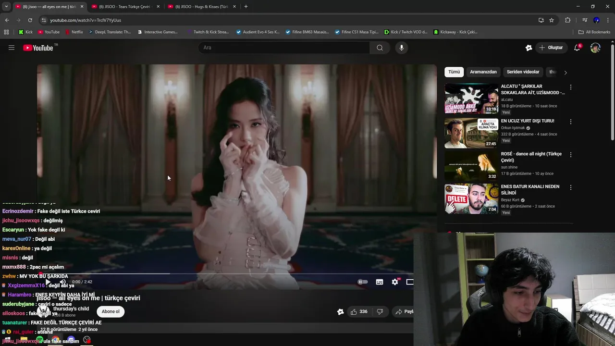
Task: Open the DeepL Translate bookmark
Action: coord(110,32)
